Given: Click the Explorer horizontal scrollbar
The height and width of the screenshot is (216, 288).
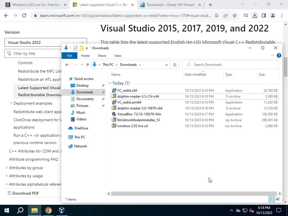Looking at the screenshot, I should (194, 193).
